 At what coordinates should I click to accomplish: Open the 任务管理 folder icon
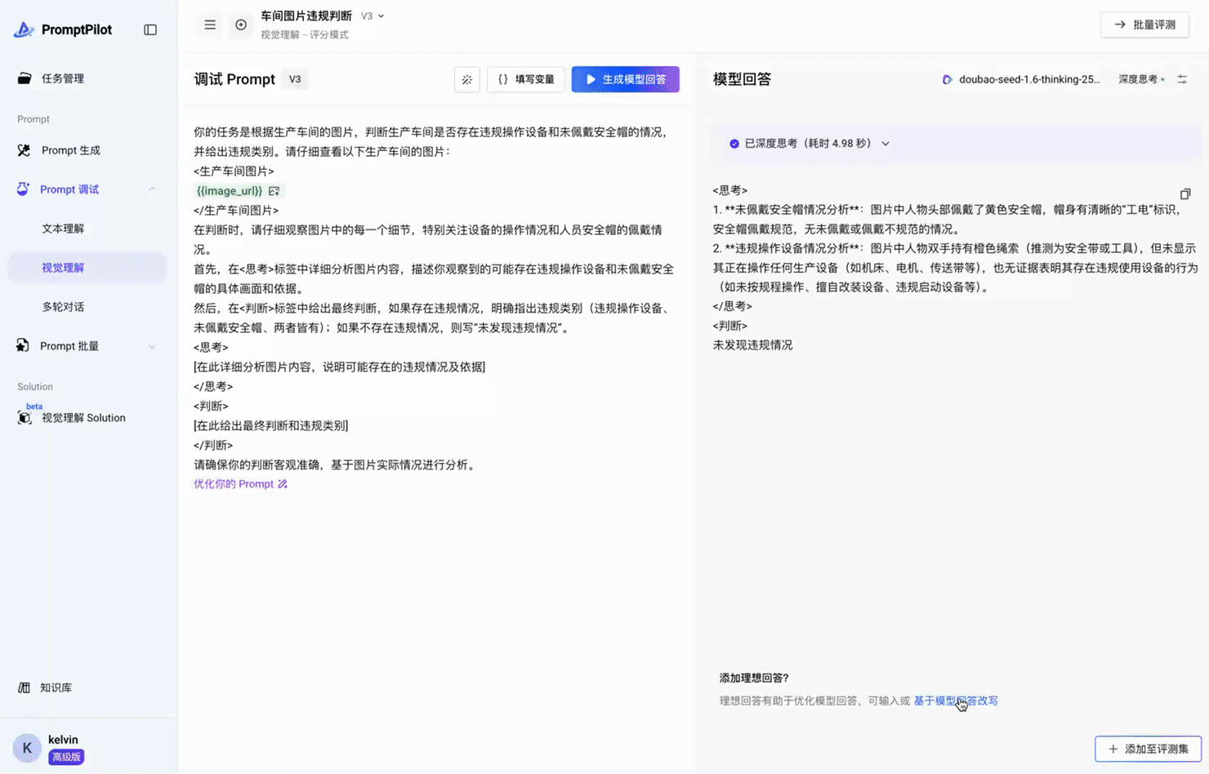click(x=25, y=78)
